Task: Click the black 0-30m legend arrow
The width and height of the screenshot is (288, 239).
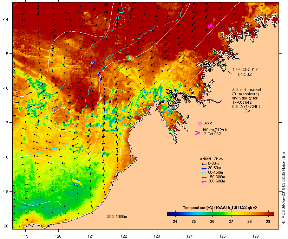Action: pos(204,164)
